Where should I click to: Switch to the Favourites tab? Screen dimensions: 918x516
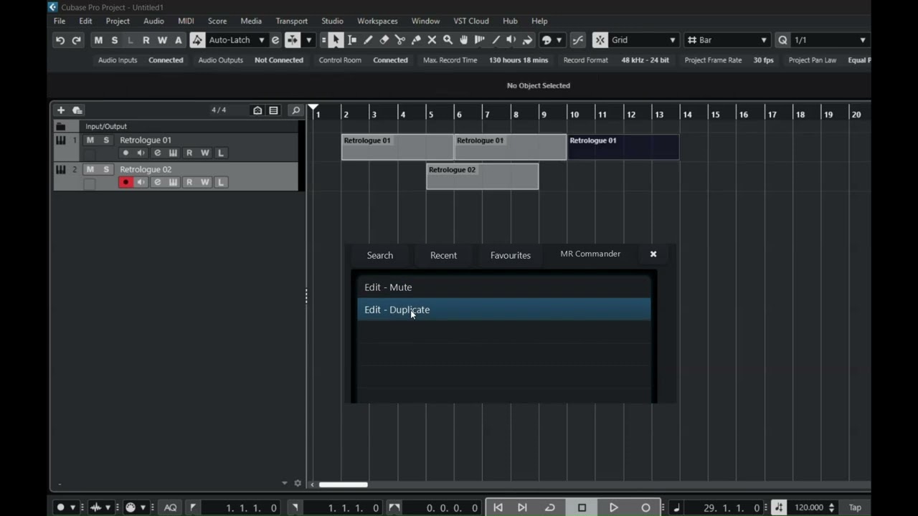tap(511, 255)
